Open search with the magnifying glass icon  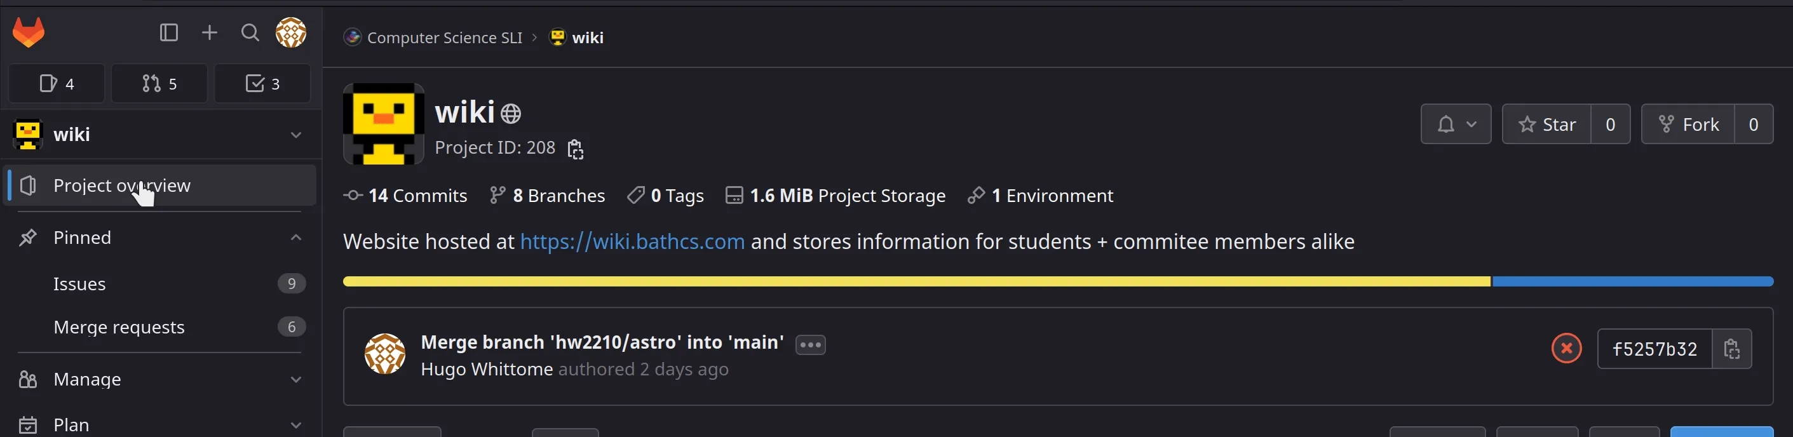coord(249,32)
